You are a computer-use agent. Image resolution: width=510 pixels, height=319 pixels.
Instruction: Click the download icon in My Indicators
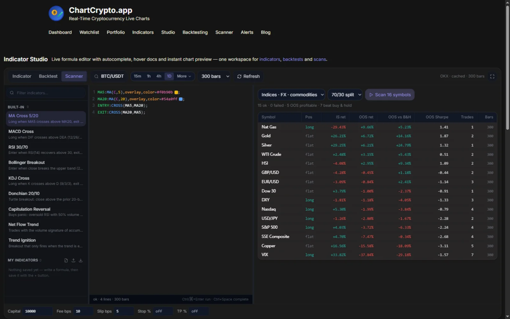point(81,260)
